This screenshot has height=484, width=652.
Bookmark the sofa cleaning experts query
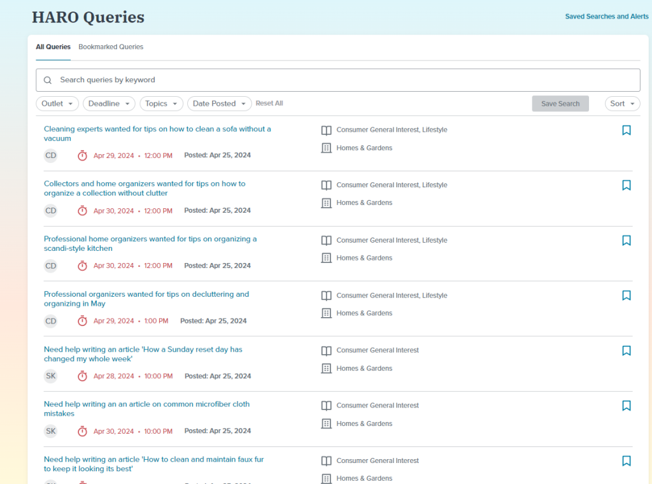(x=627, y=130)
